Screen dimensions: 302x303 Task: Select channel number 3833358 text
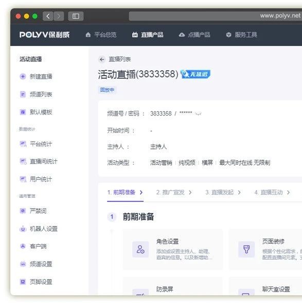(161, 113)
